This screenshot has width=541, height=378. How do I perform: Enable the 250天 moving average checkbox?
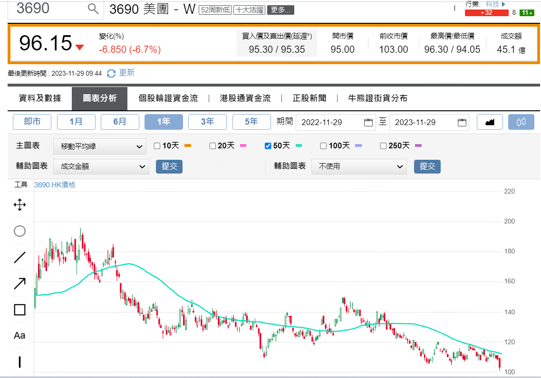pyautogui.click(x=383, y=145)
